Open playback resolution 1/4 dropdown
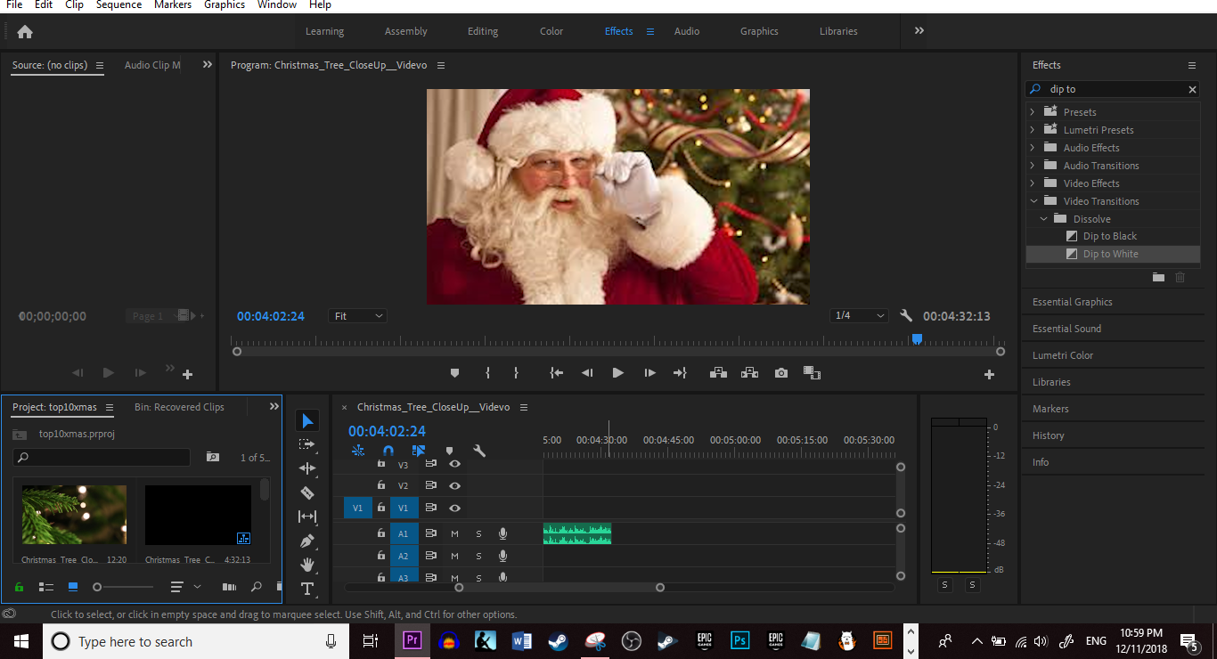The width and height of the screenshot is (1217, 659). [860, 316]
